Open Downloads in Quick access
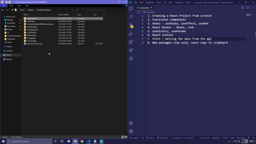This screenshot has width=256, height=144. click(x=11, y=23)
